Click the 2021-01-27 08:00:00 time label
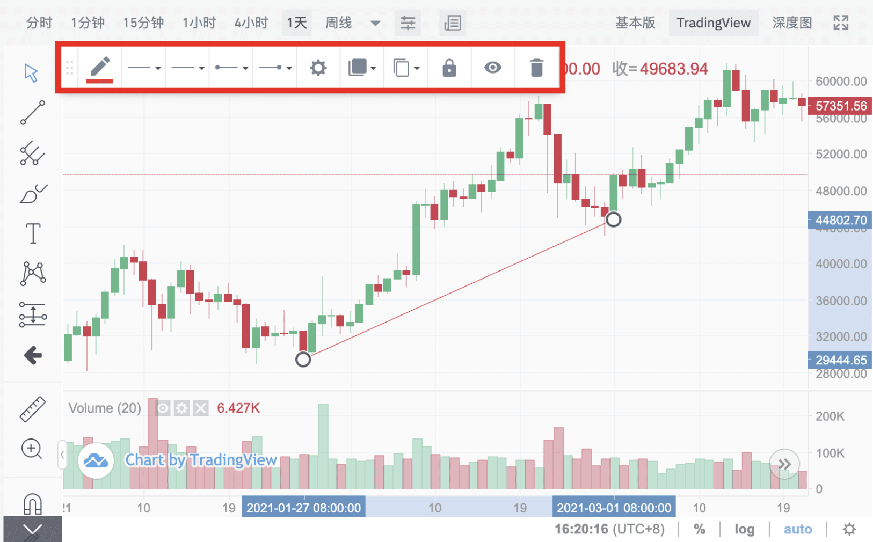This screenshot has height=542, width=873. coord(304,508)
